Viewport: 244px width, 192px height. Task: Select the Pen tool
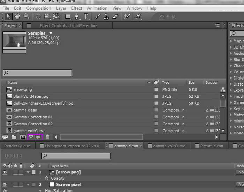[x=77, y=16]
